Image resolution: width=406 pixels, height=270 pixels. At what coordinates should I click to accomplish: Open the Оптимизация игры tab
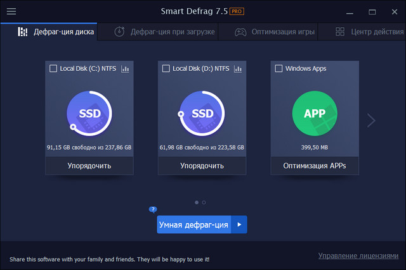click(275, 32)
